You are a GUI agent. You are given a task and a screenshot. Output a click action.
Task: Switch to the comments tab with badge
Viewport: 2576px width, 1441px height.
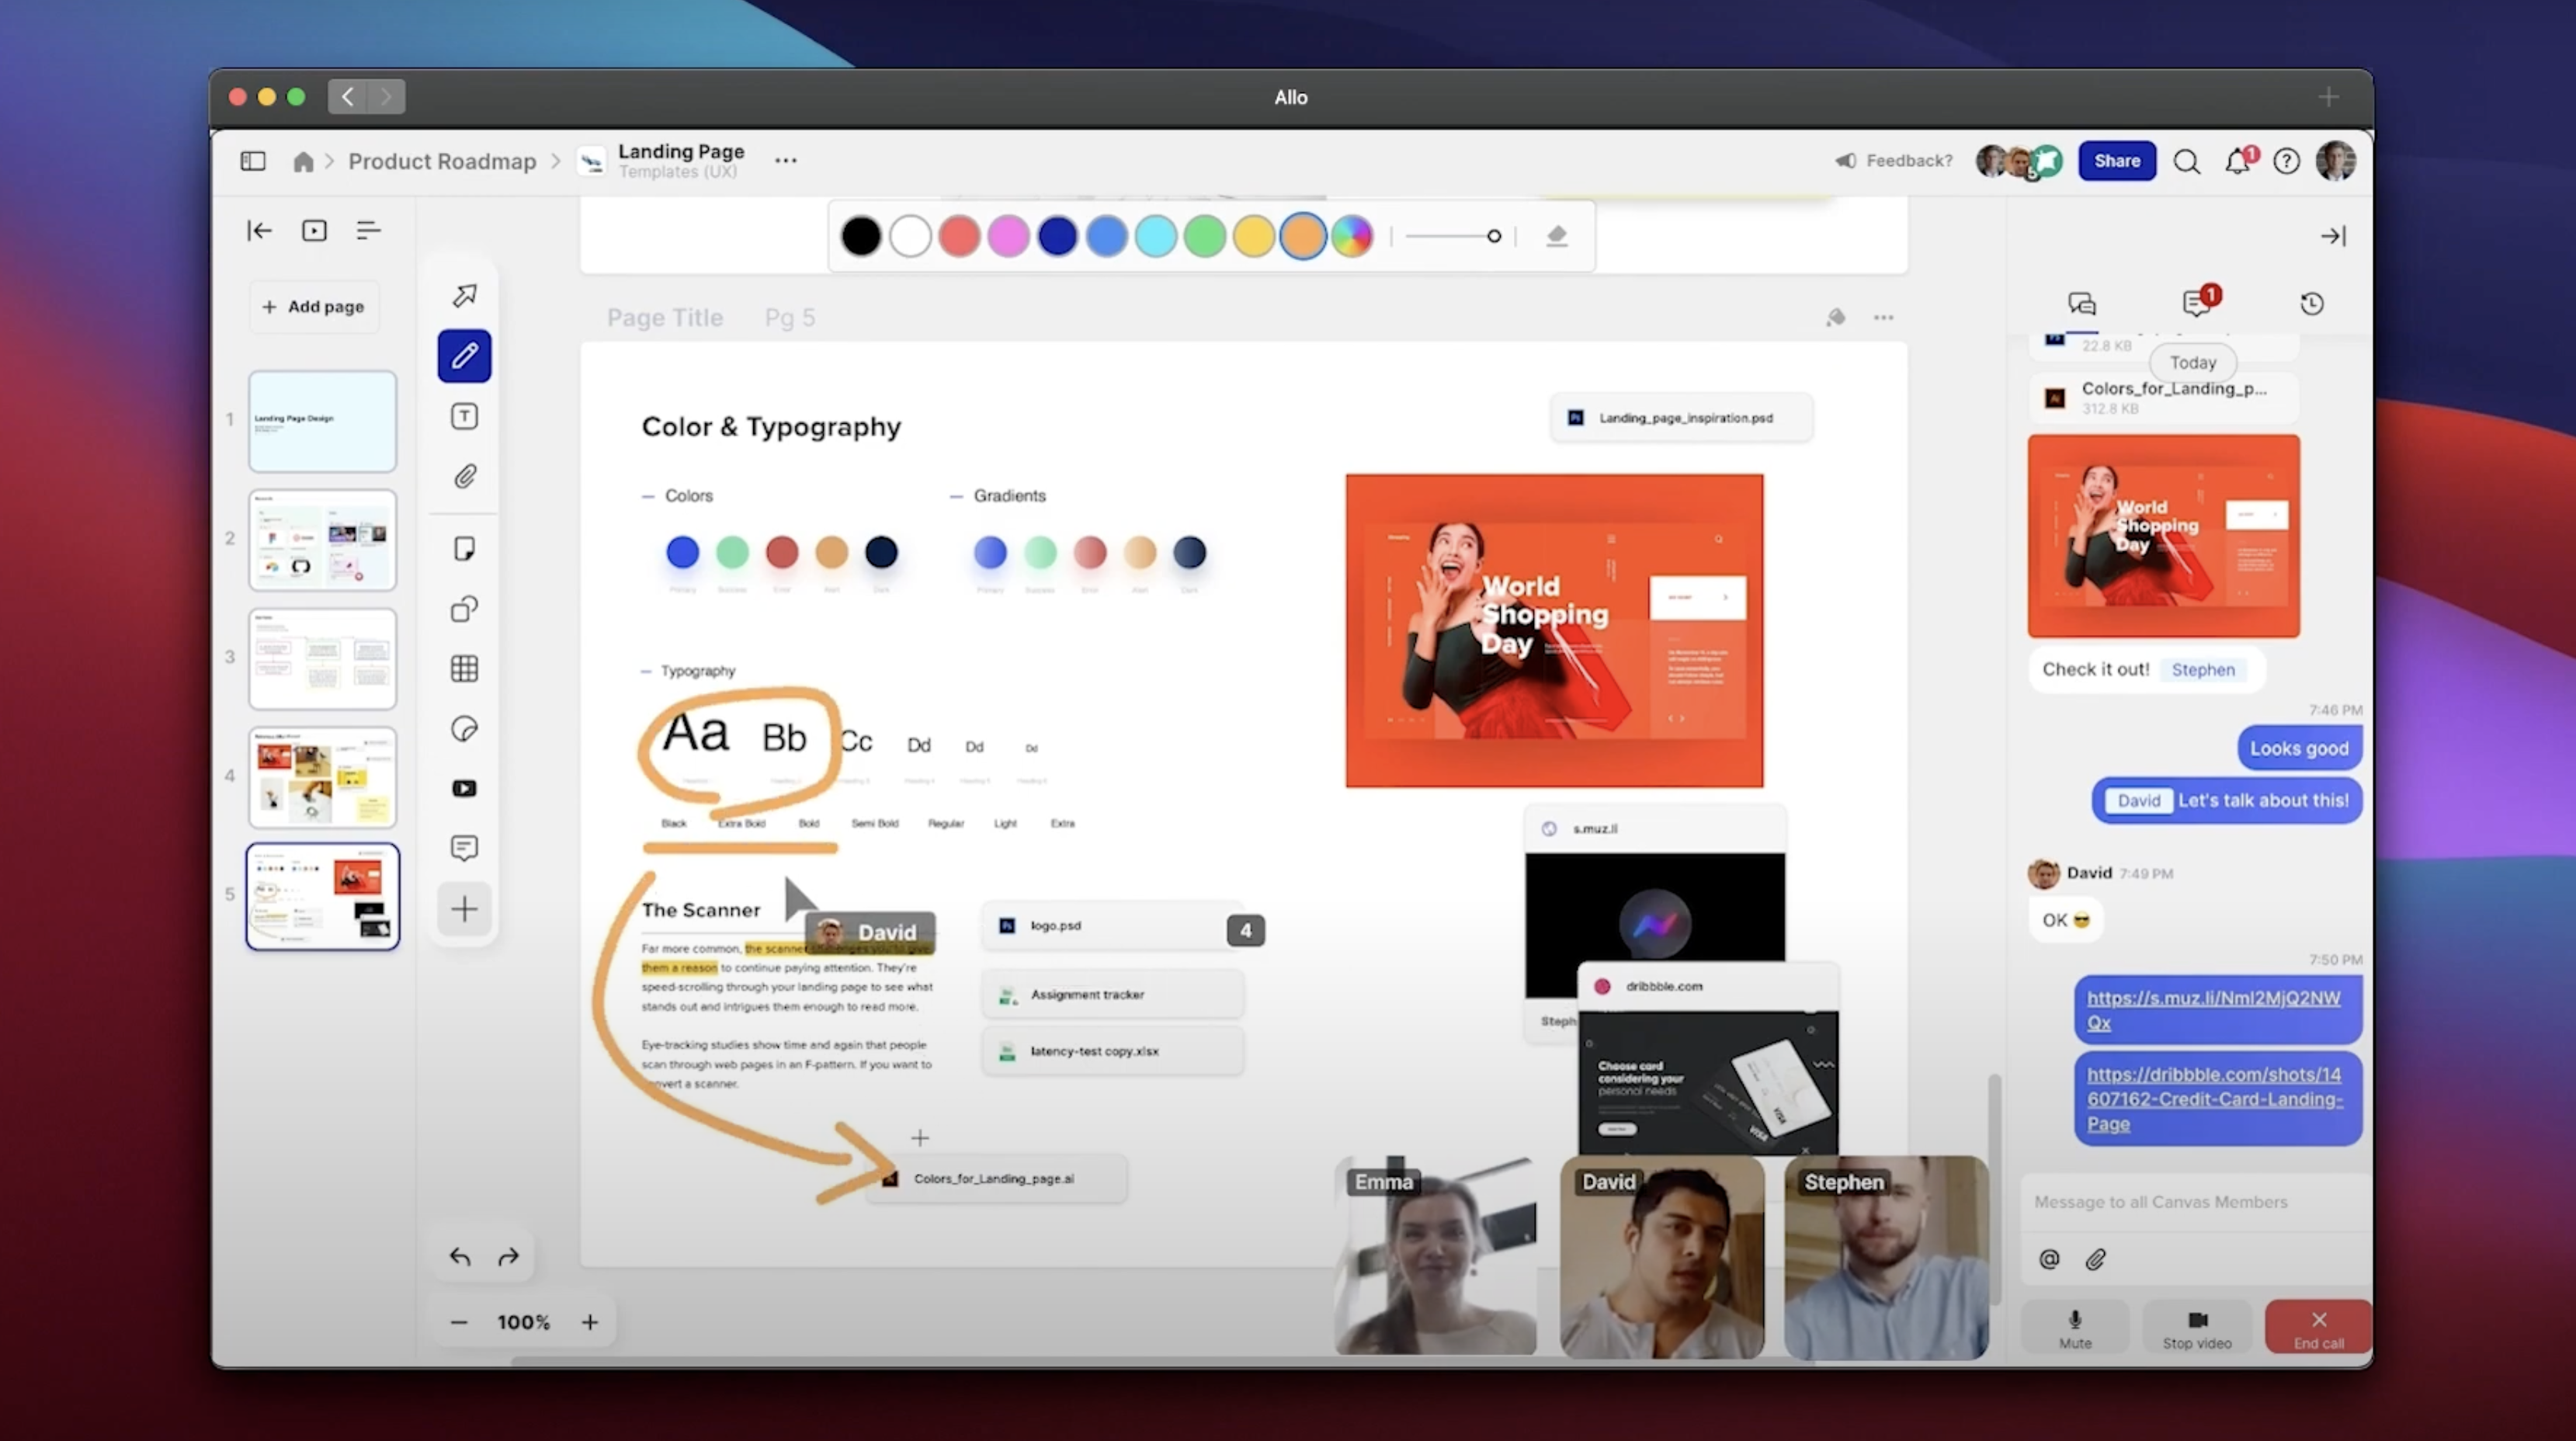pyautogui.click(x=2197, y=303)
